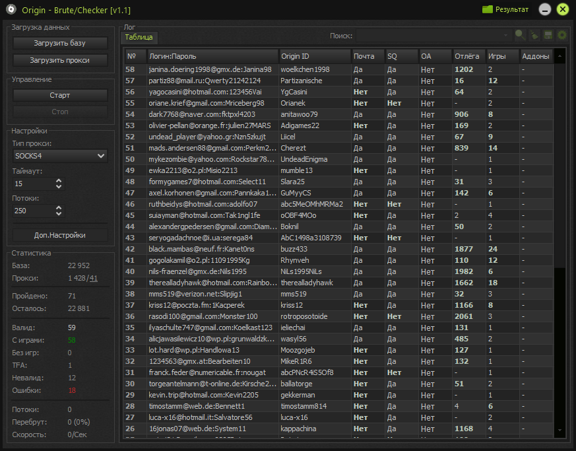The height and width of the screenshot is (451, 576).
Task: Select the Таблица tab
Action: (139, 37)
